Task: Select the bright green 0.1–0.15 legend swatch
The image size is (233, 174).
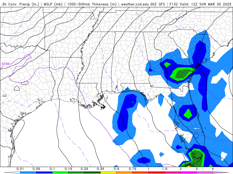Action: point(60,173)
